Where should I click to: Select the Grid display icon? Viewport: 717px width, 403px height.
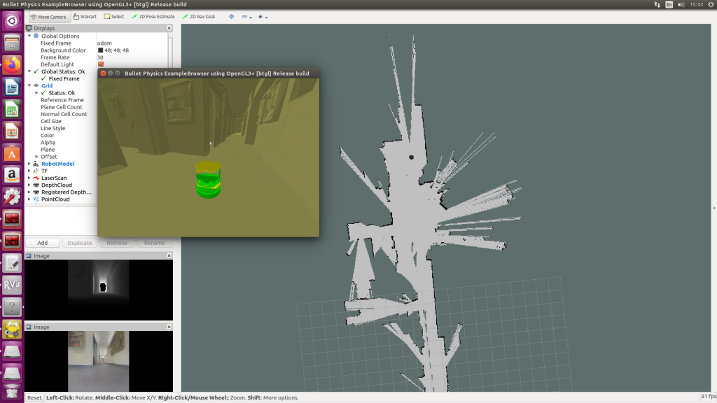pos(36,85)
